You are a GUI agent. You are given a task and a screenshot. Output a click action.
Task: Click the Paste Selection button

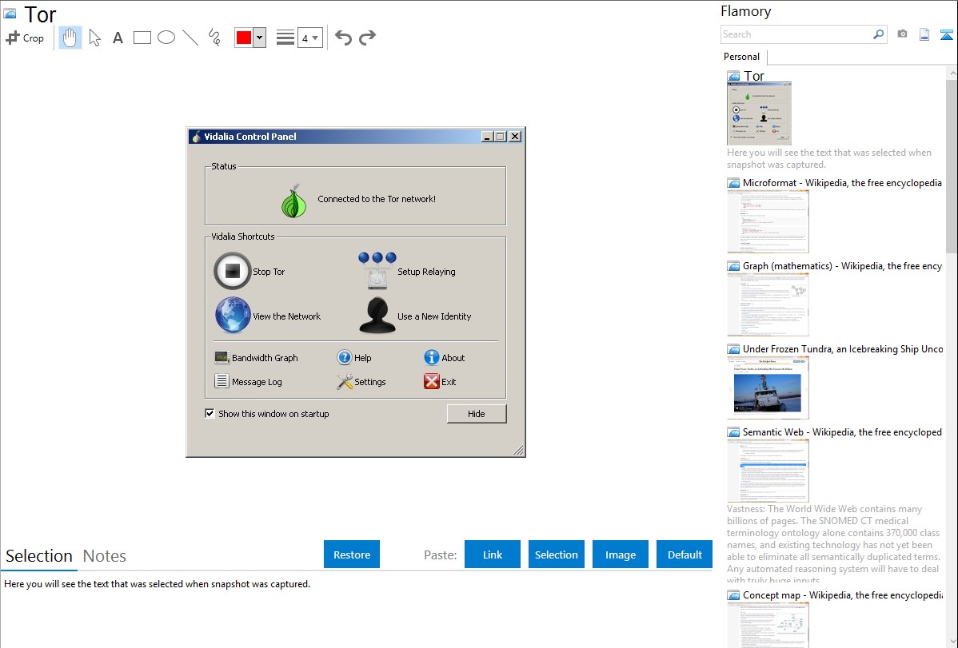coord(557,554)
